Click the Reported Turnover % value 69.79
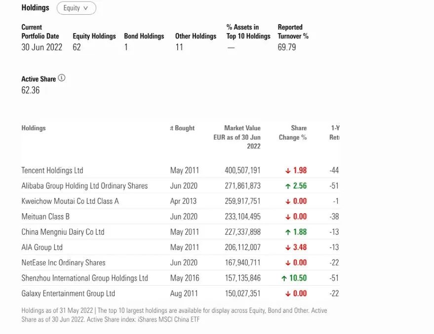This screenshot has height=334, width=434. pos(286,47)
